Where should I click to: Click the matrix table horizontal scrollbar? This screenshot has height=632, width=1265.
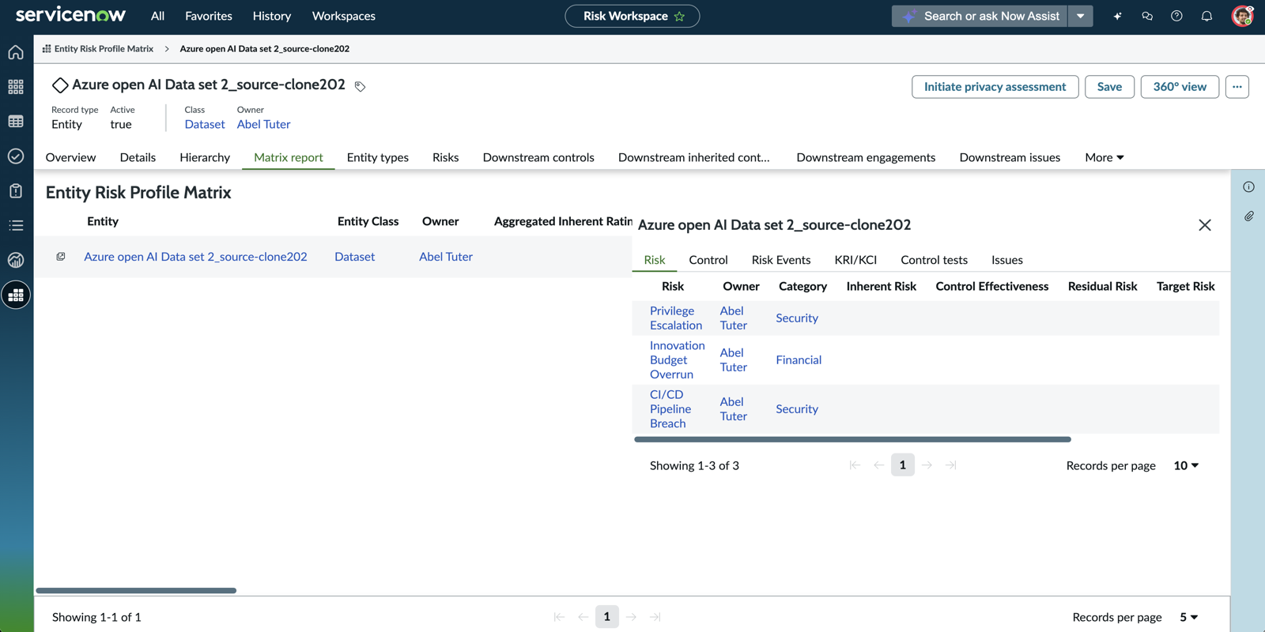(x=136, y=590)
